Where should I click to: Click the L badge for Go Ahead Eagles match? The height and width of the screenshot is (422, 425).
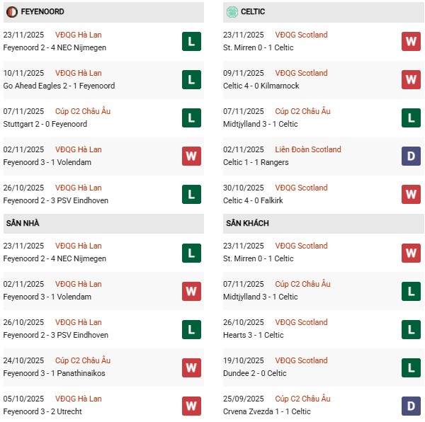coord(191,79)
